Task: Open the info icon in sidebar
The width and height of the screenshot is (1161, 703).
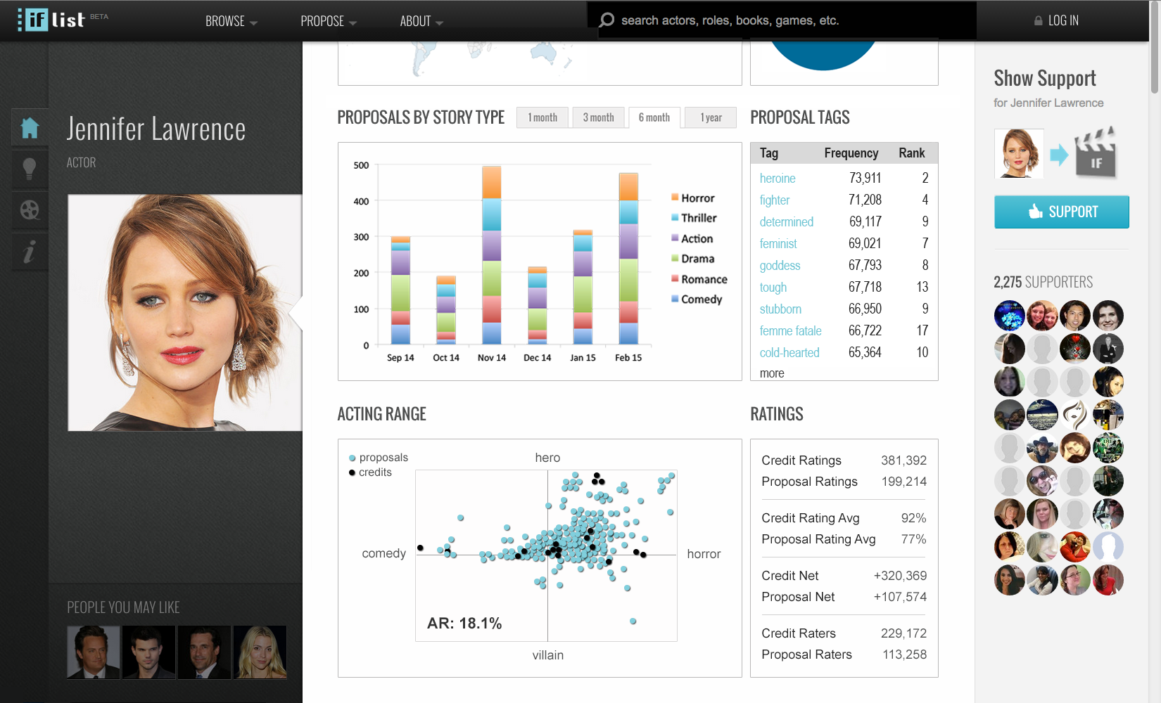Action: [x=30, y=252]
